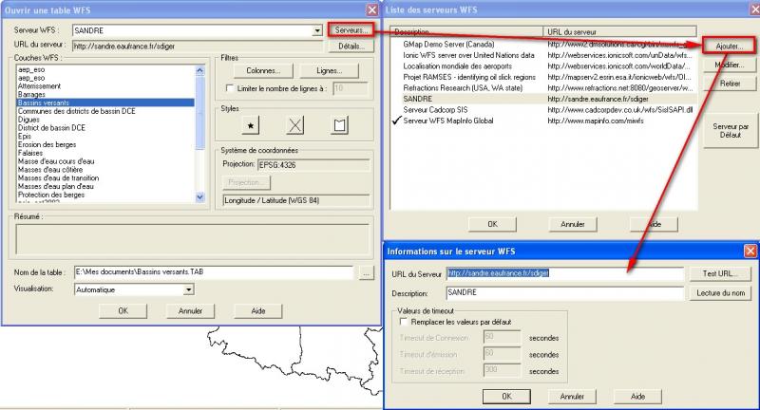The image size is (760, 410).
Task: Open the line style picker
Action: (294, 125)
